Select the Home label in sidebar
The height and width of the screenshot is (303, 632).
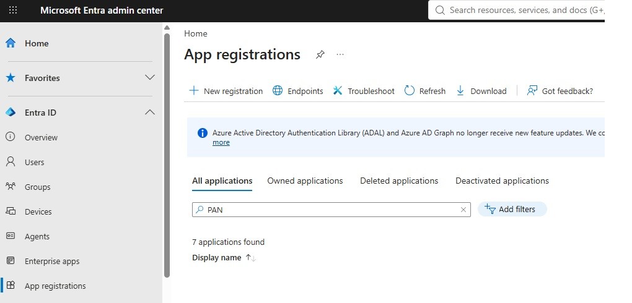pos(37,43)
